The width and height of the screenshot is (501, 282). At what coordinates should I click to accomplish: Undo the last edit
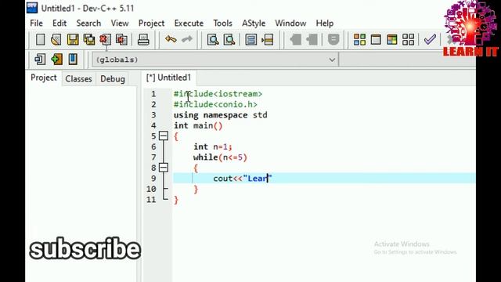click(x=171, y=40)
